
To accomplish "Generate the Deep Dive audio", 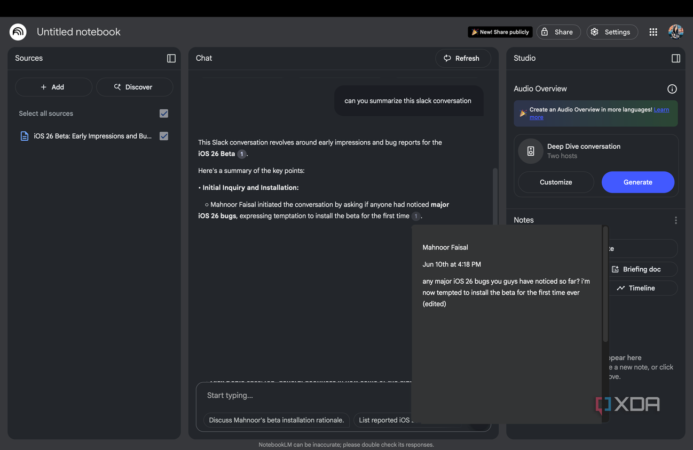I will point(638,182).
